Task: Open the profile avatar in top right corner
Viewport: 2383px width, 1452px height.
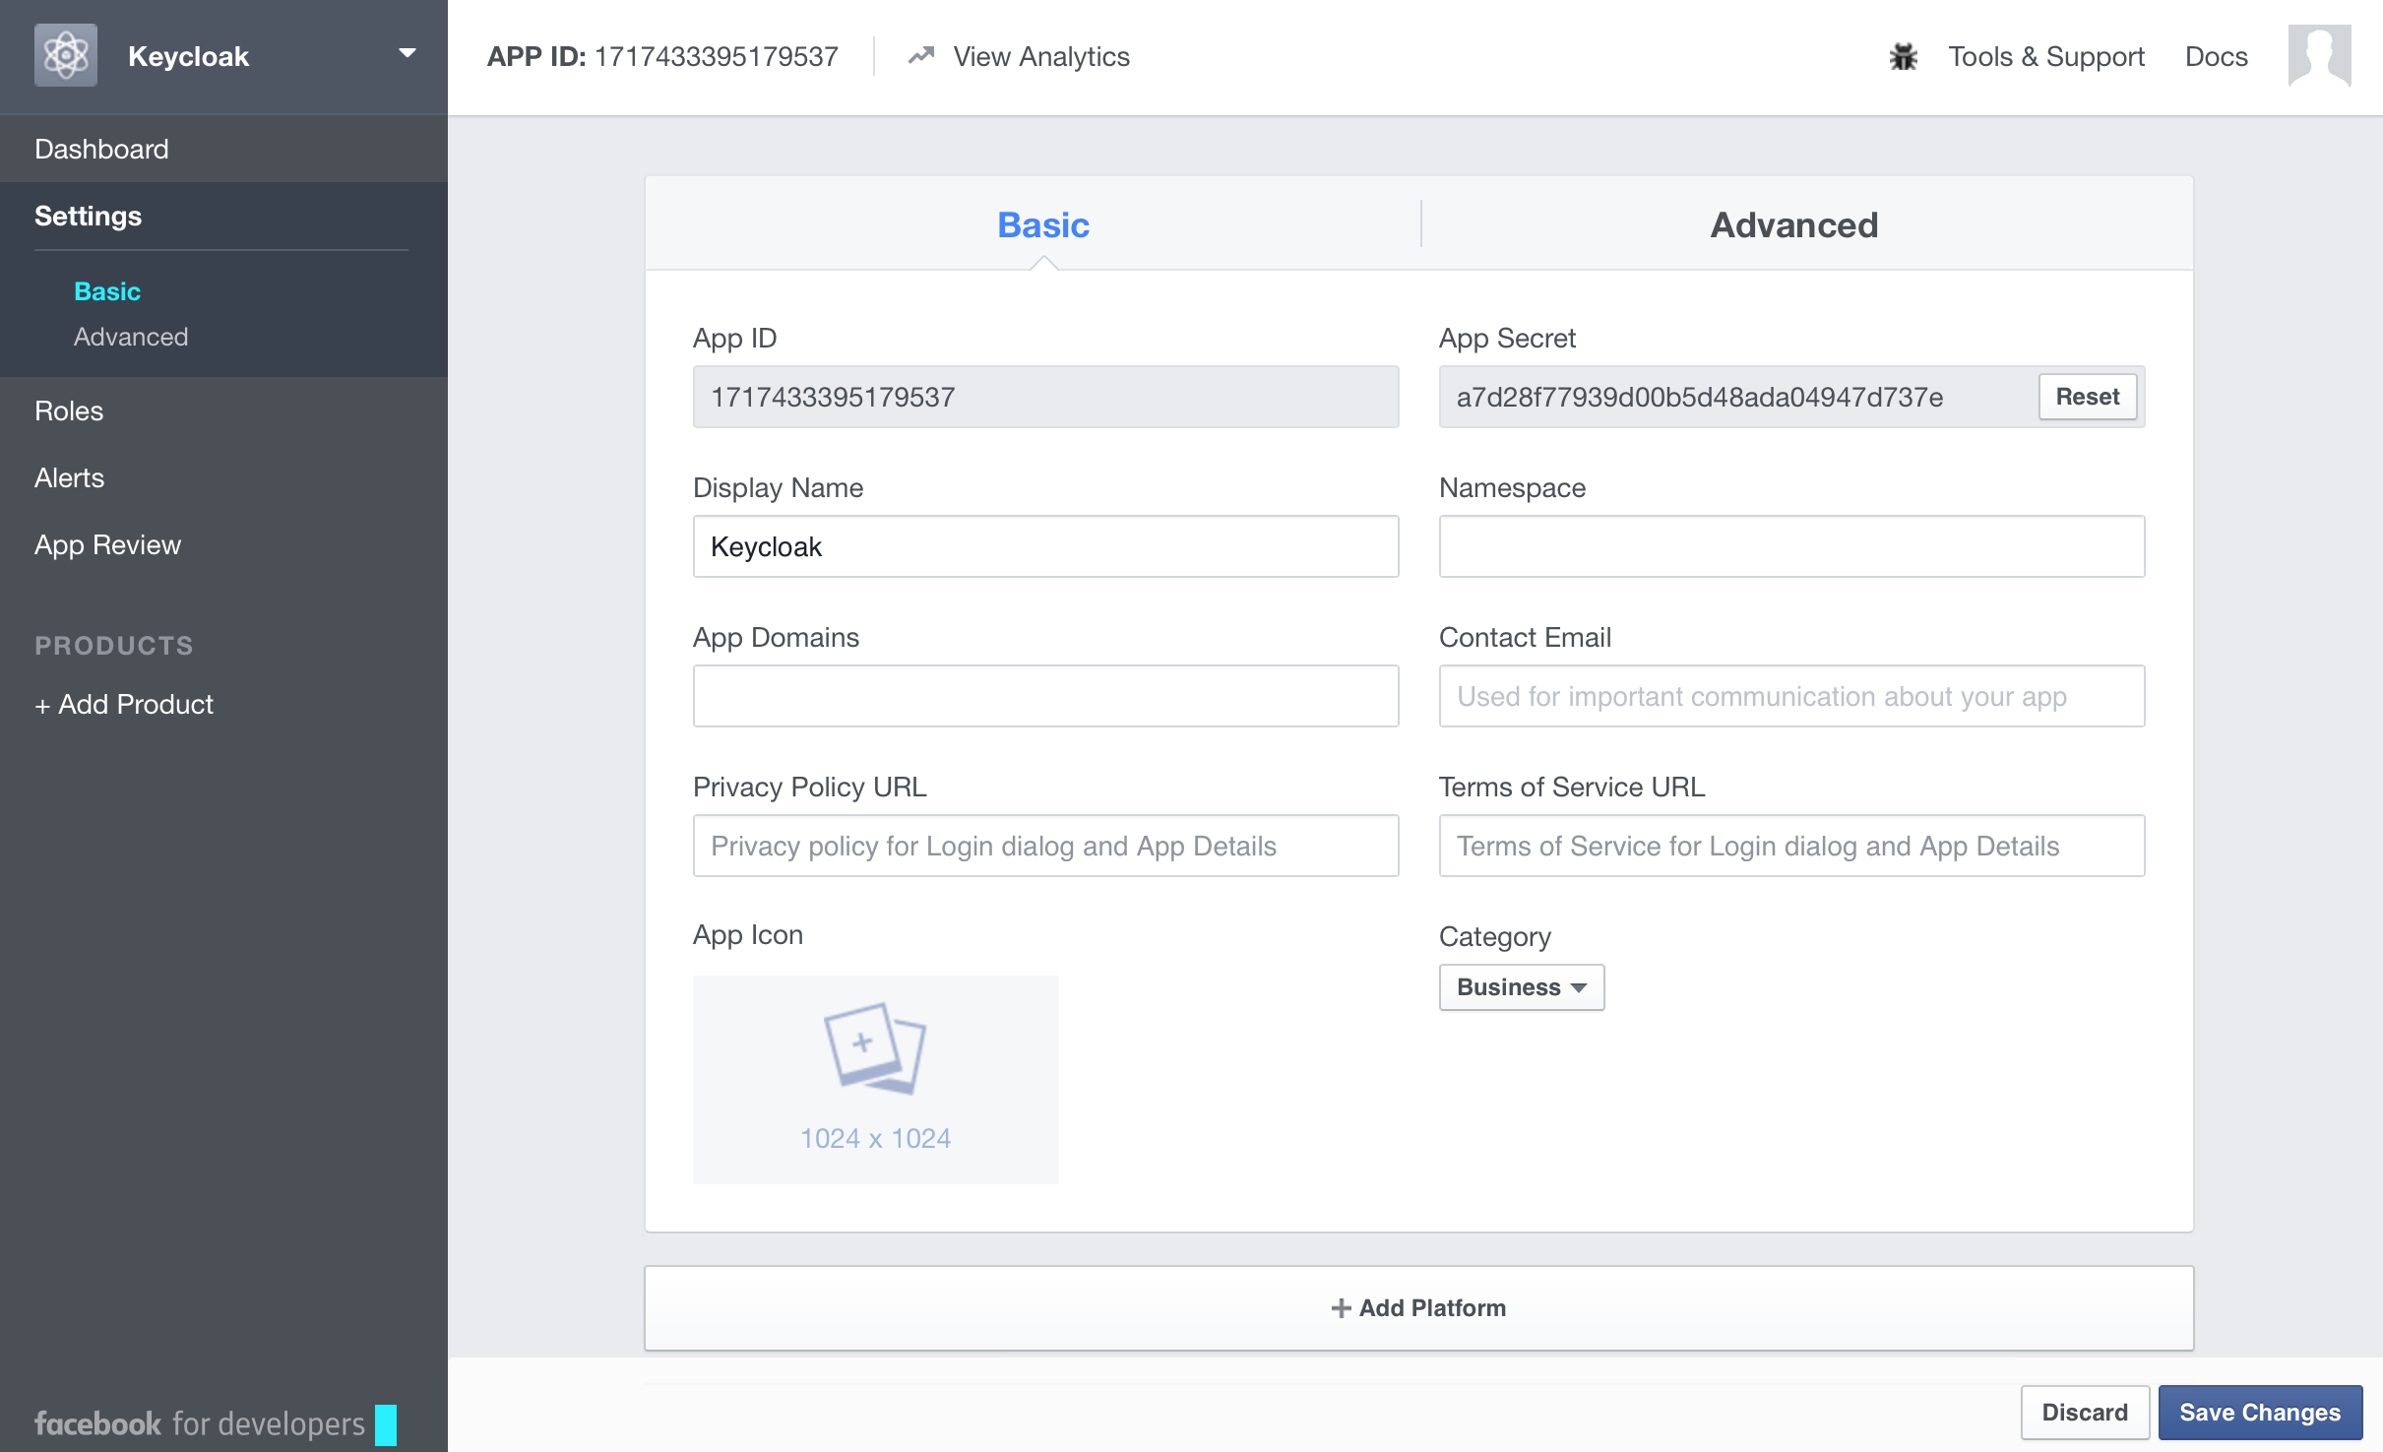Action: pos(2318,56)
